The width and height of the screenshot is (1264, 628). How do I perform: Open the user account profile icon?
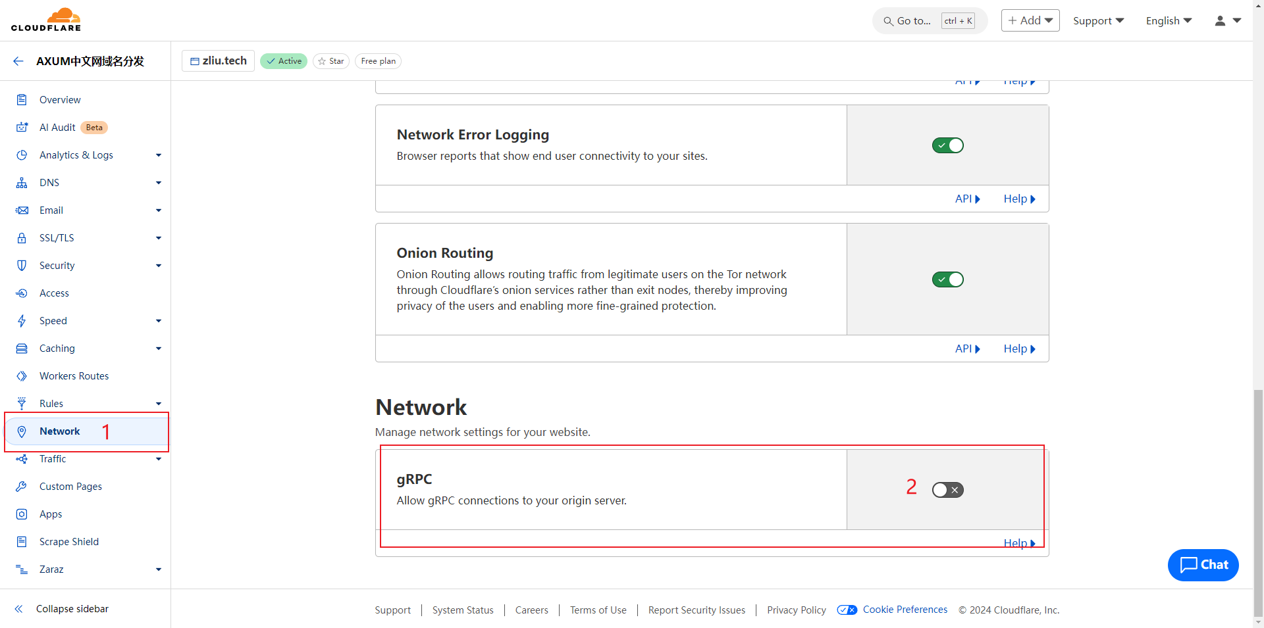tap(1220, 21)
